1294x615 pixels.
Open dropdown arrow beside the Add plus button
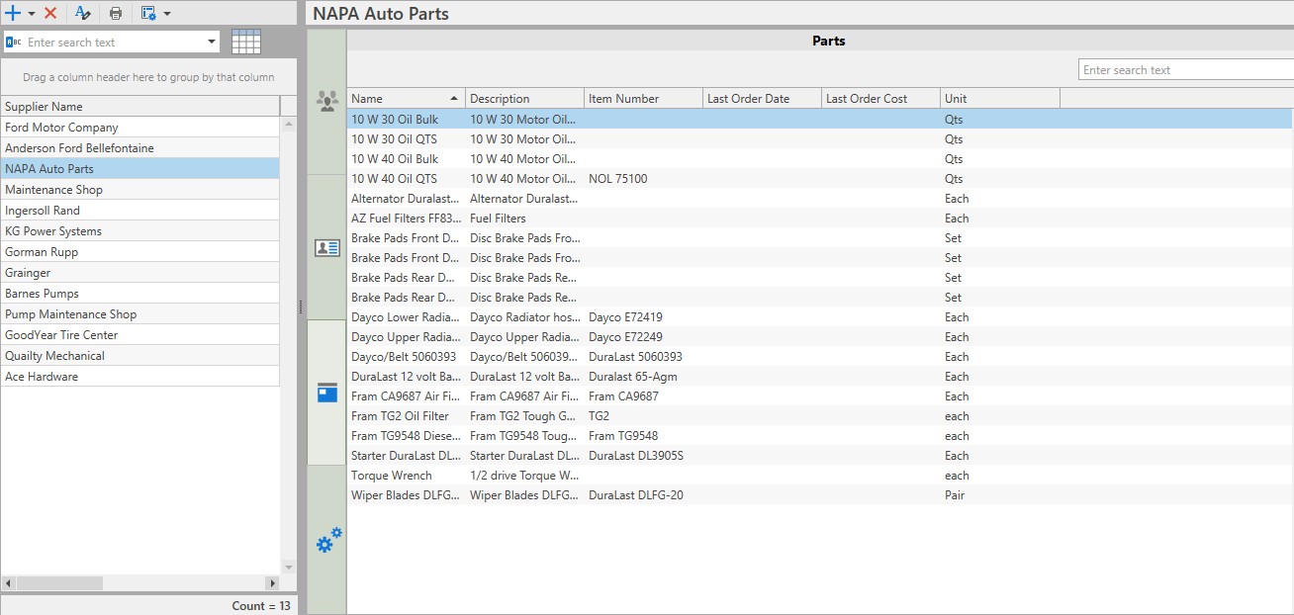click(31, 14)
